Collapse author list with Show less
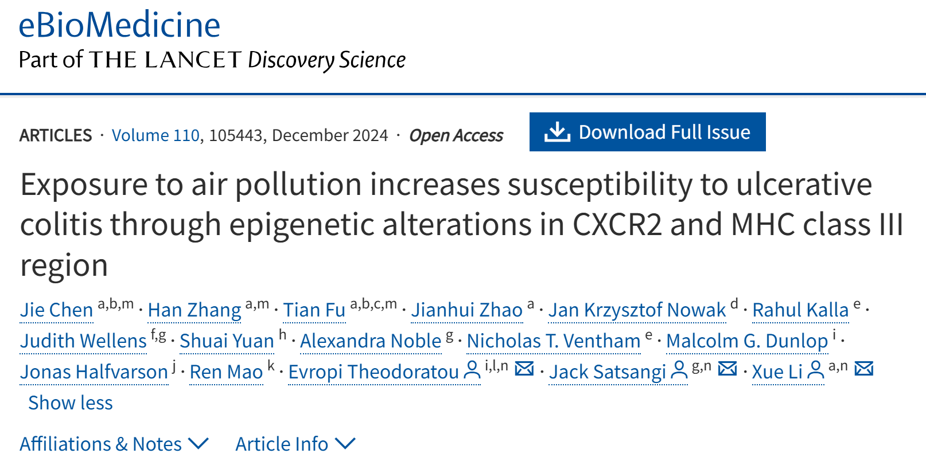The width and height of the screenshot is (926, 465). (71, 403)
